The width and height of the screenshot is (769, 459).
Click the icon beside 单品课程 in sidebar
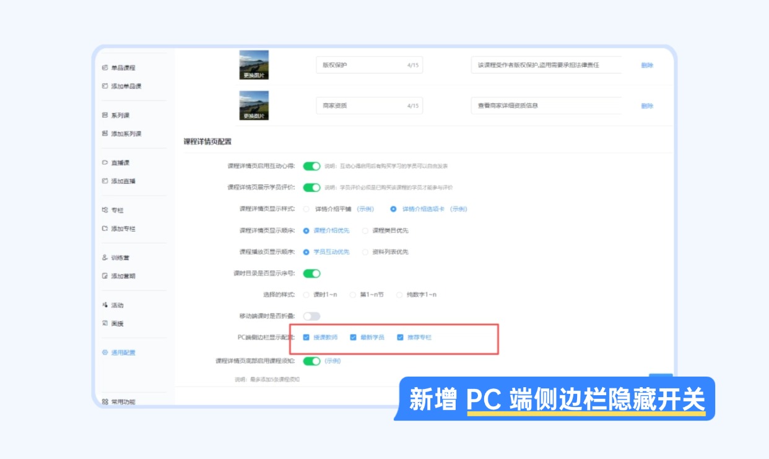pos(105,68)
